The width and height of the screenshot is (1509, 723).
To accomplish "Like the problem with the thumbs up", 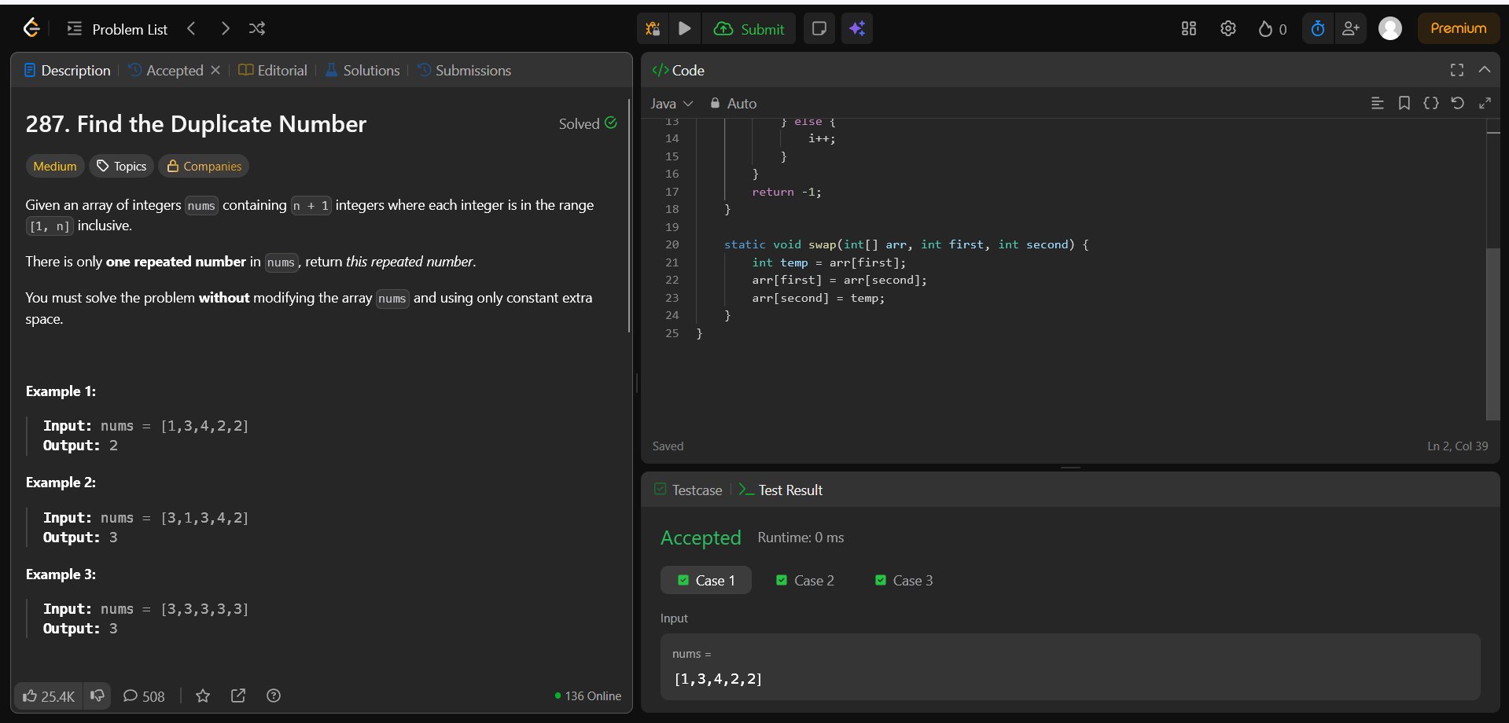I will click(48, 696).
